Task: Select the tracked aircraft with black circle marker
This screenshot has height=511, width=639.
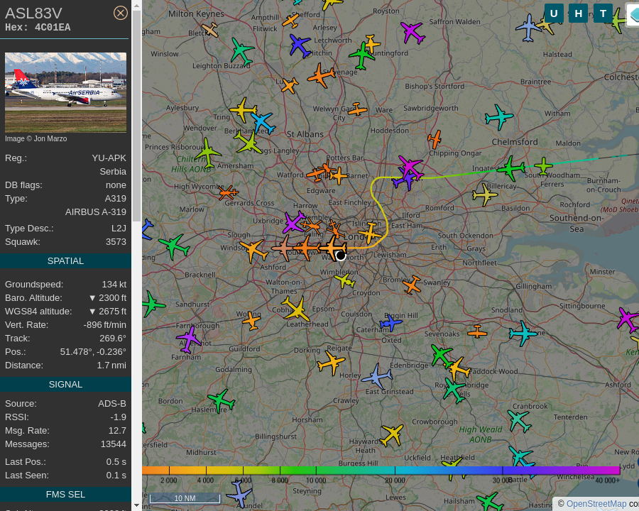Action: click(334, 248)
